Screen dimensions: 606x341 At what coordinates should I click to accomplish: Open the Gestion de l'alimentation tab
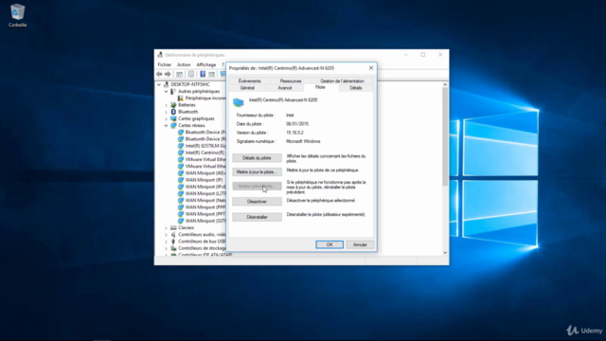[342, 81]
